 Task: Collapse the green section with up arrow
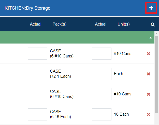pos(151,38)
